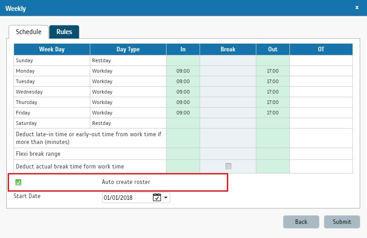Close the Weekly dialog with X icon
Image resolution: width=367 pixels, height=238 pixels.
[357, 8]
